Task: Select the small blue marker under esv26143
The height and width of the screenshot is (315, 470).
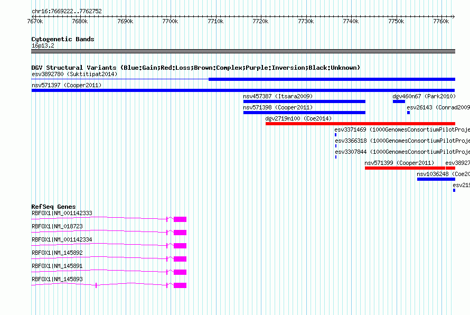Action: pyautogui.click(x=408, y=113)
